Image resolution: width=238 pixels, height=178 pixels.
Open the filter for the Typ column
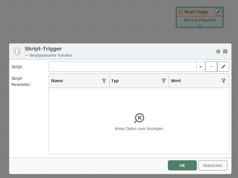[164, 81]
